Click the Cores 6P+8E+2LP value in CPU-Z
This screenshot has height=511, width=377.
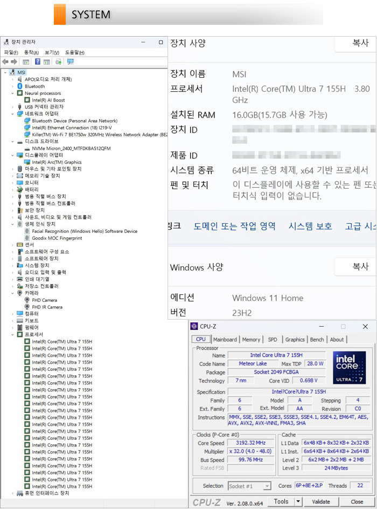[309, 486]
